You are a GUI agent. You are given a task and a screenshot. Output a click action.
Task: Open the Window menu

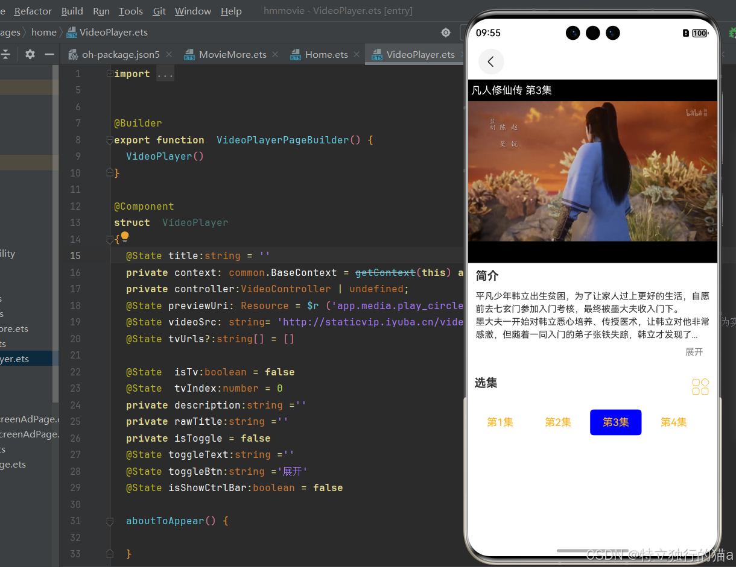point(193,11)
